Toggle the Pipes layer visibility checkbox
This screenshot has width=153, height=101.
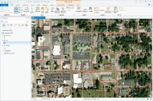(4, 41)
